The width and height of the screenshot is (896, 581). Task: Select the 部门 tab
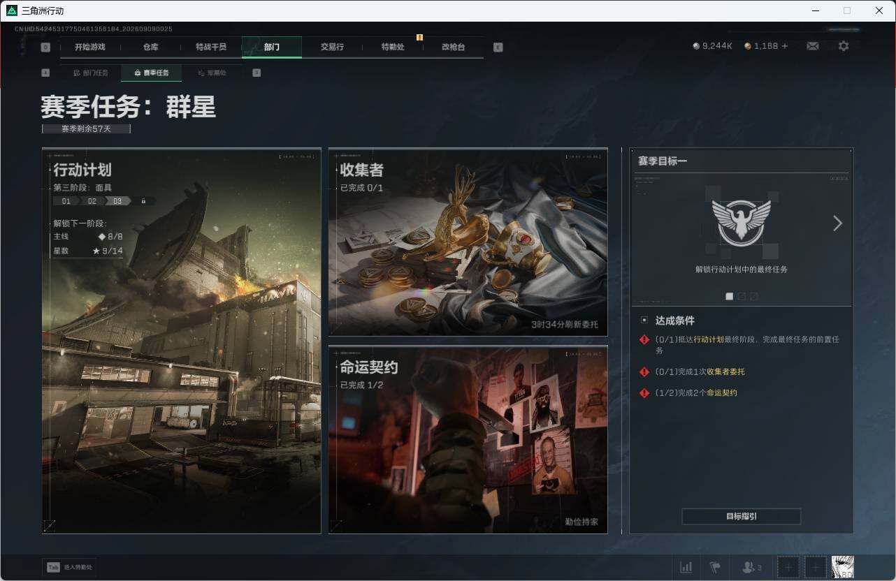272,47
